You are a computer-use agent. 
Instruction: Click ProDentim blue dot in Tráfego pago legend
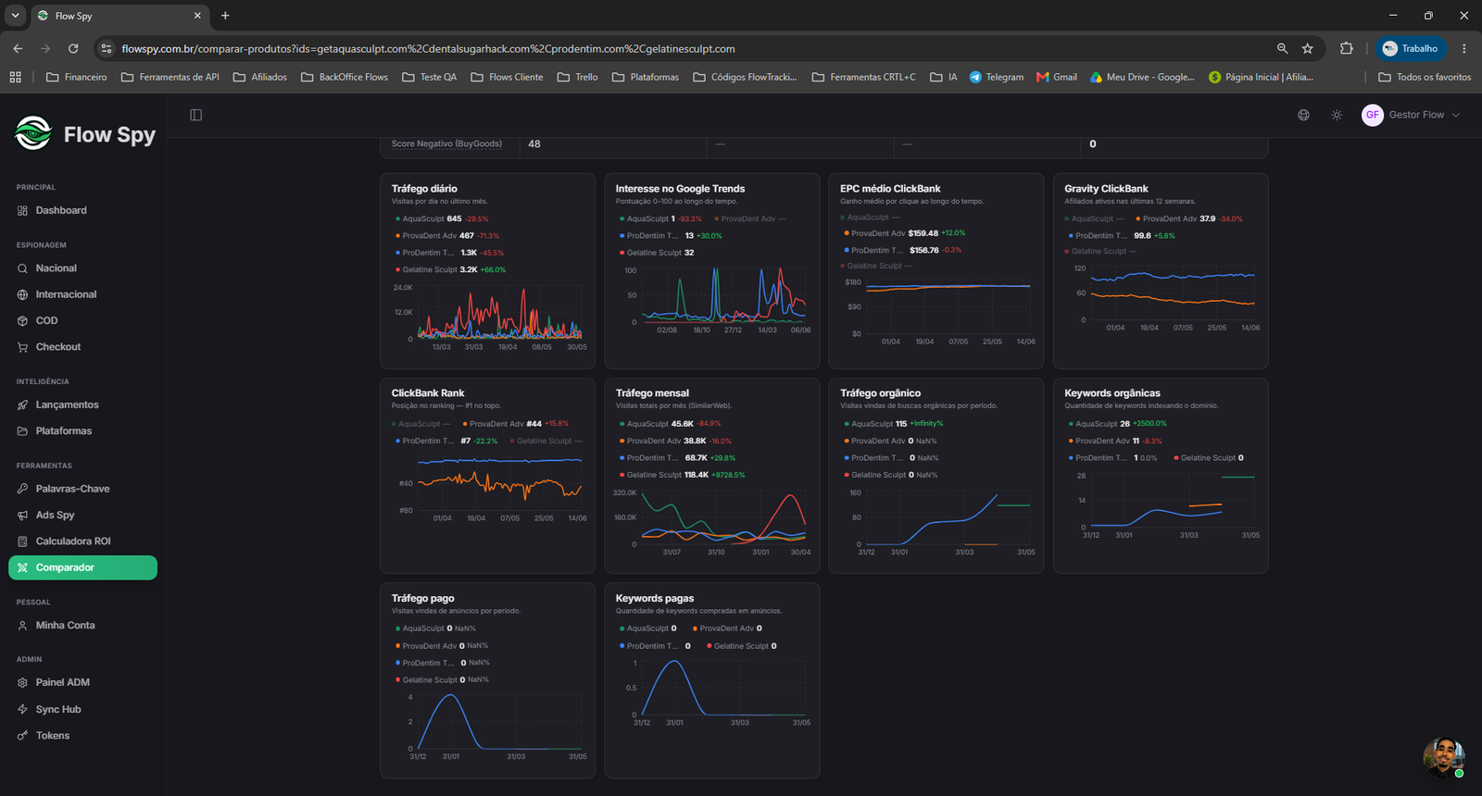[x=397, y=663]
